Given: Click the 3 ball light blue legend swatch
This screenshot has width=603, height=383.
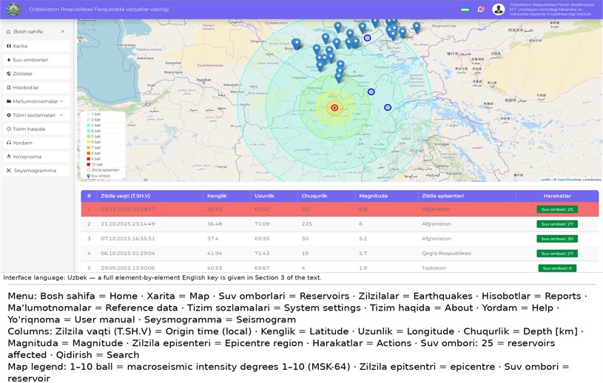Looking at the screenshot, I should tap(89, 125).
